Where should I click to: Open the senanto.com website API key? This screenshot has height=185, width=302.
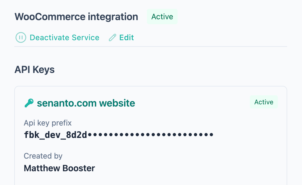point(86,103)
